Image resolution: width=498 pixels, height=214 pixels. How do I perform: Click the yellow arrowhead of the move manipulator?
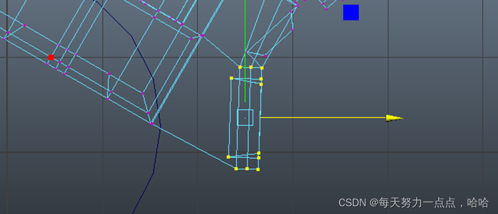click(x=394, y=118)
